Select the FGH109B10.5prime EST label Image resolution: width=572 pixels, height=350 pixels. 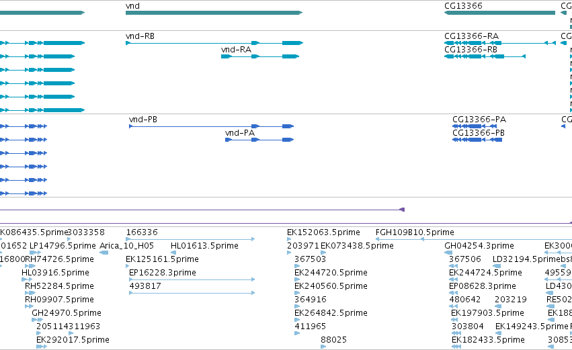[415, 232]
